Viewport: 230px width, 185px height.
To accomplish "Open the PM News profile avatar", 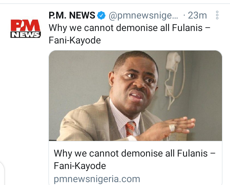I will tap(26, 29).
